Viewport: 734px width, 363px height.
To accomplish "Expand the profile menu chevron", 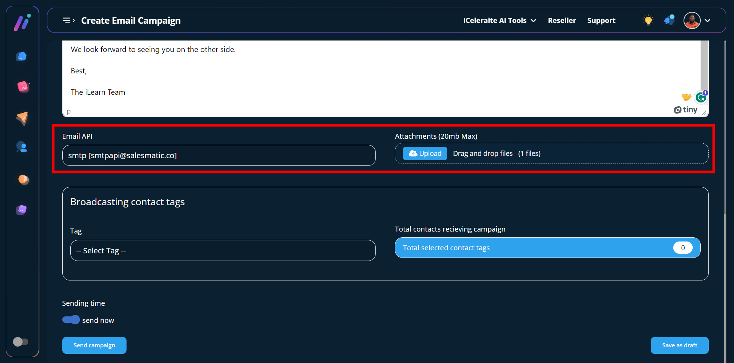I will (x=708, y=21).
